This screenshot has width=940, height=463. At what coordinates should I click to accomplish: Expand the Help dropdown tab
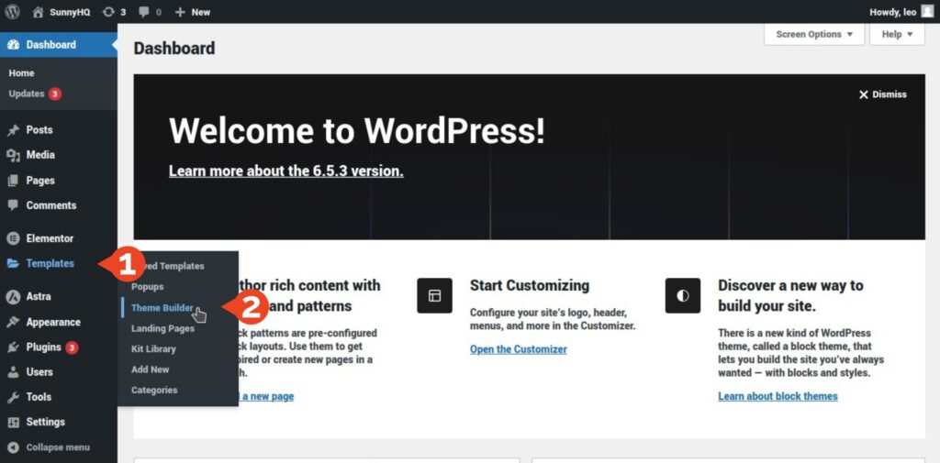[897, 34]
